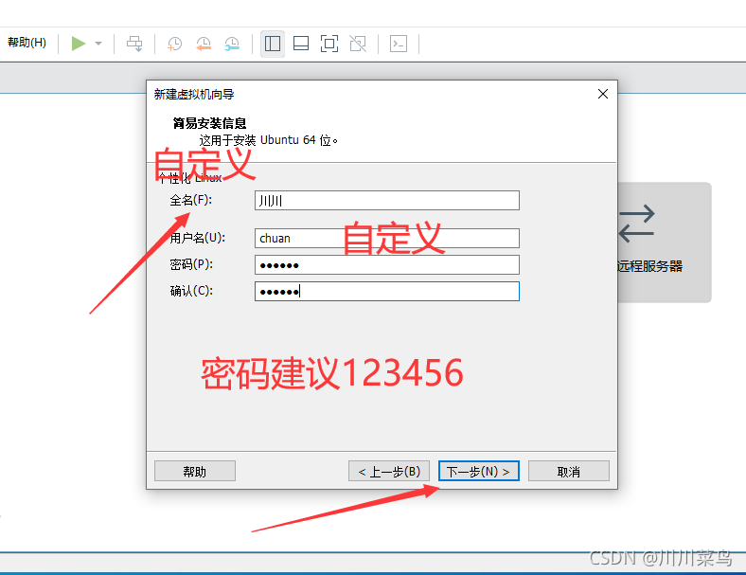Viewport: 746px width, 575px height.
Task: Click the 用户名(U) input field
Action: 387,238
